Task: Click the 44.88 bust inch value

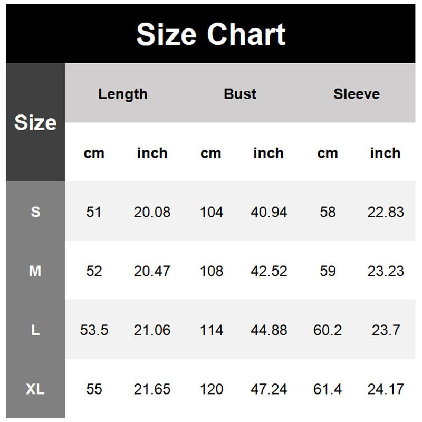Action: click(x=269, y=330)
